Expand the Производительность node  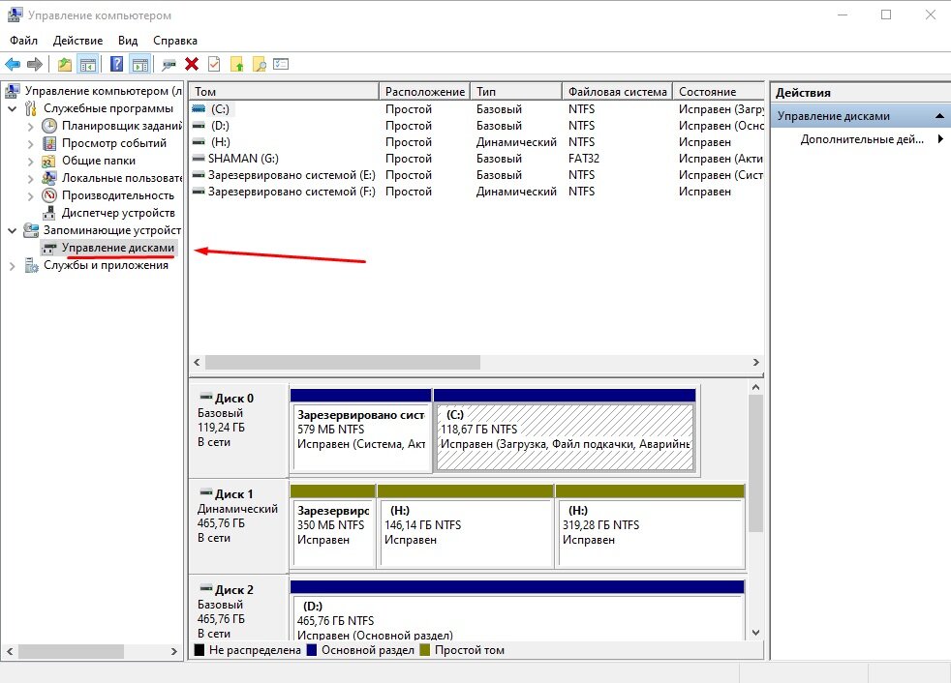point(30,195)
